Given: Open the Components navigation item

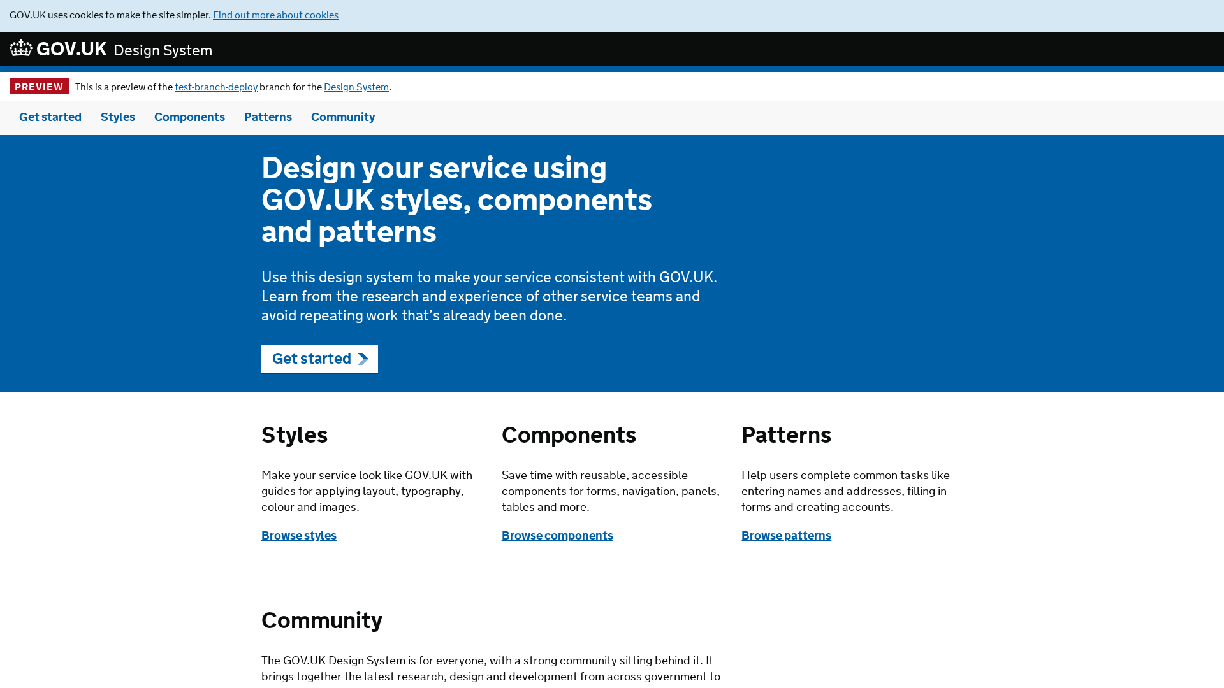Looking at the screenshot, I should click(x=189, y=117).
